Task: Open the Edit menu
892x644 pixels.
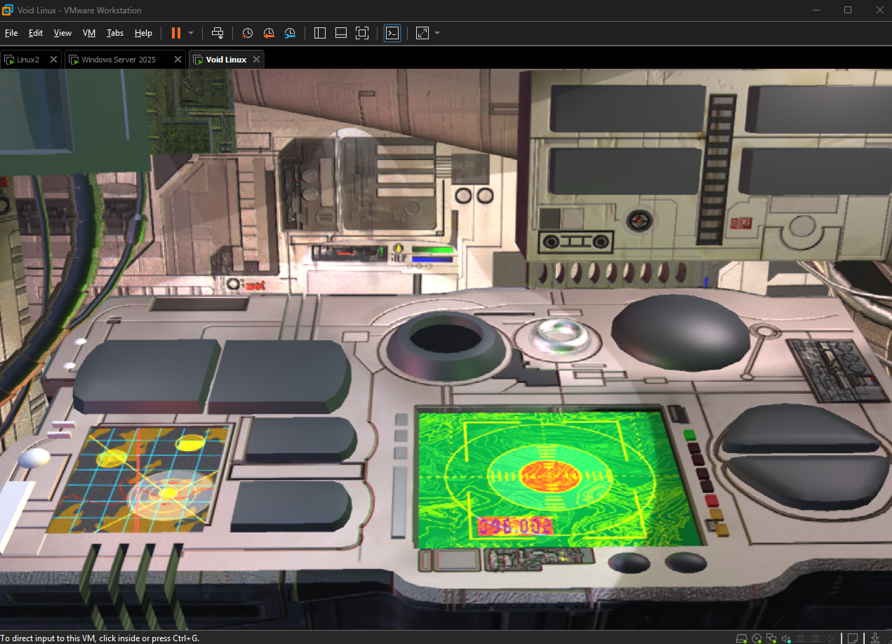Action: point(36,33)
